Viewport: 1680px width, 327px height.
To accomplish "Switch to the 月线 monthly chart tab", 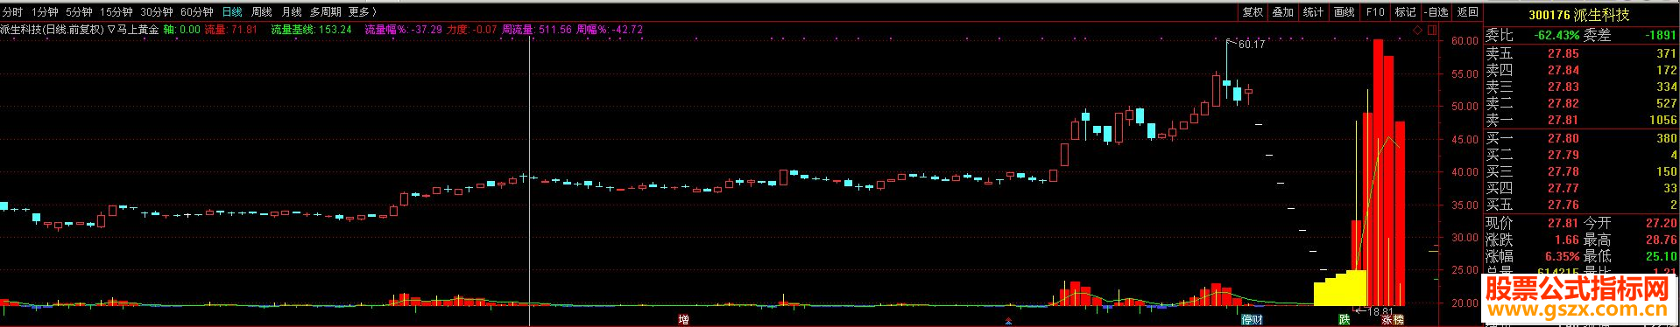I will [x=291, y=12].
